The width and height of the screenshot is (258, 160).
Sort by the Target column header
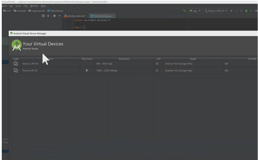193,59
